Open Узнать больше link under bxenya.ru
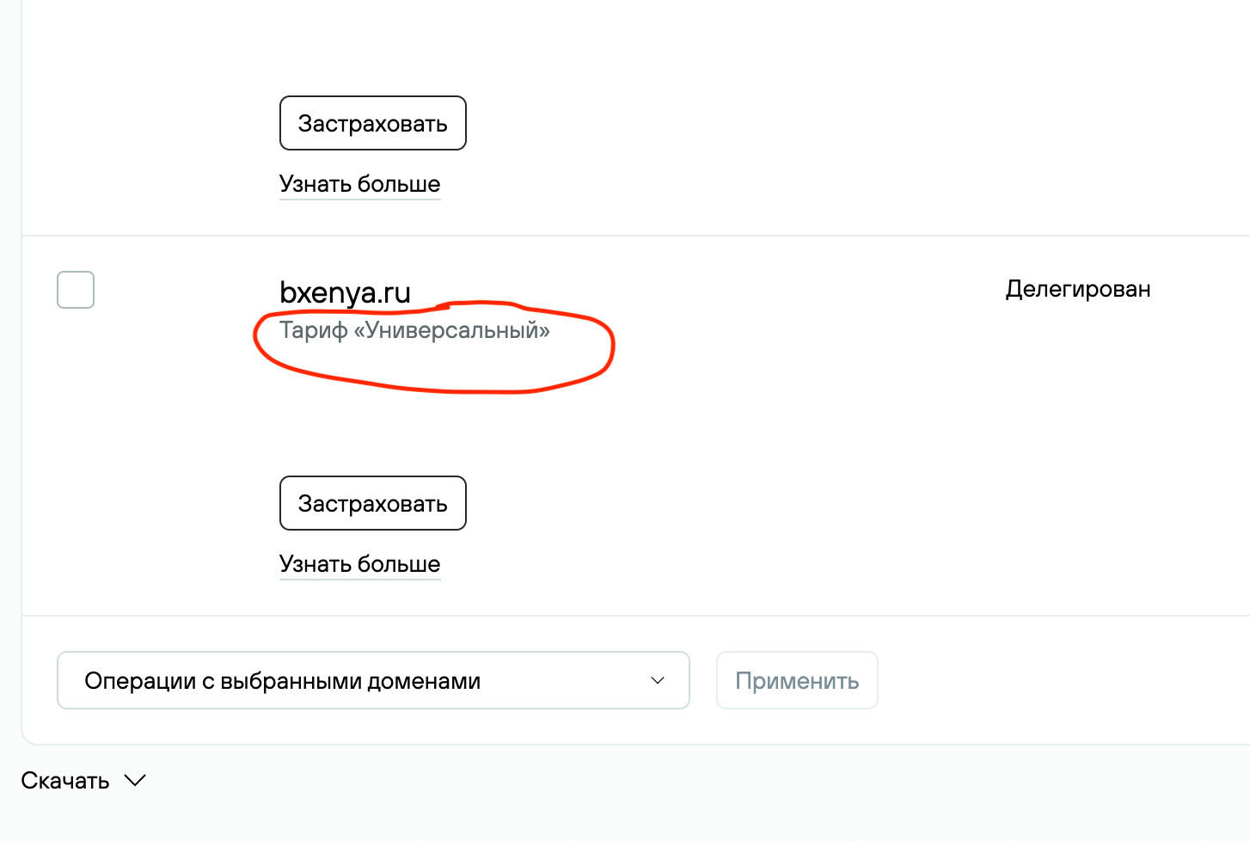The width and height of the screenshot is (1250, 841). point(359,564)
